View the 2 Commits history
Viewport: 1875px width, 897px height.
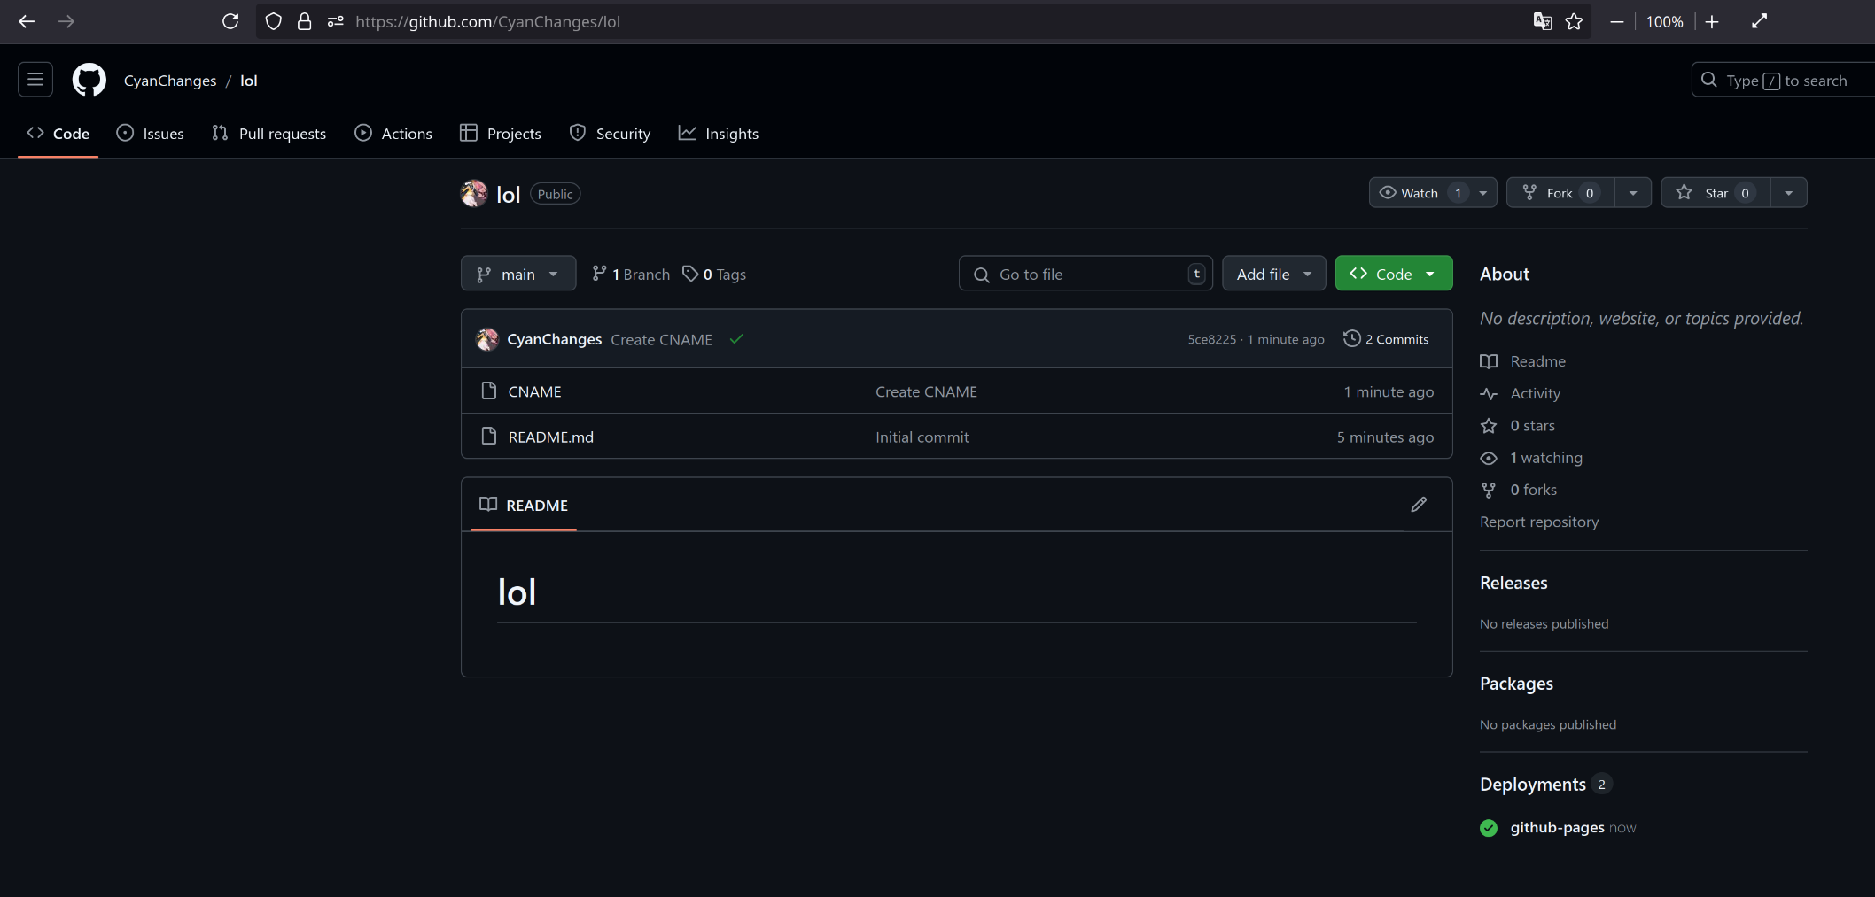point(1387,339)
